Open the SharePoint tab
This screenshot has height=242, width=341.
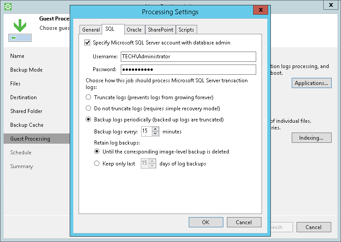160,30
